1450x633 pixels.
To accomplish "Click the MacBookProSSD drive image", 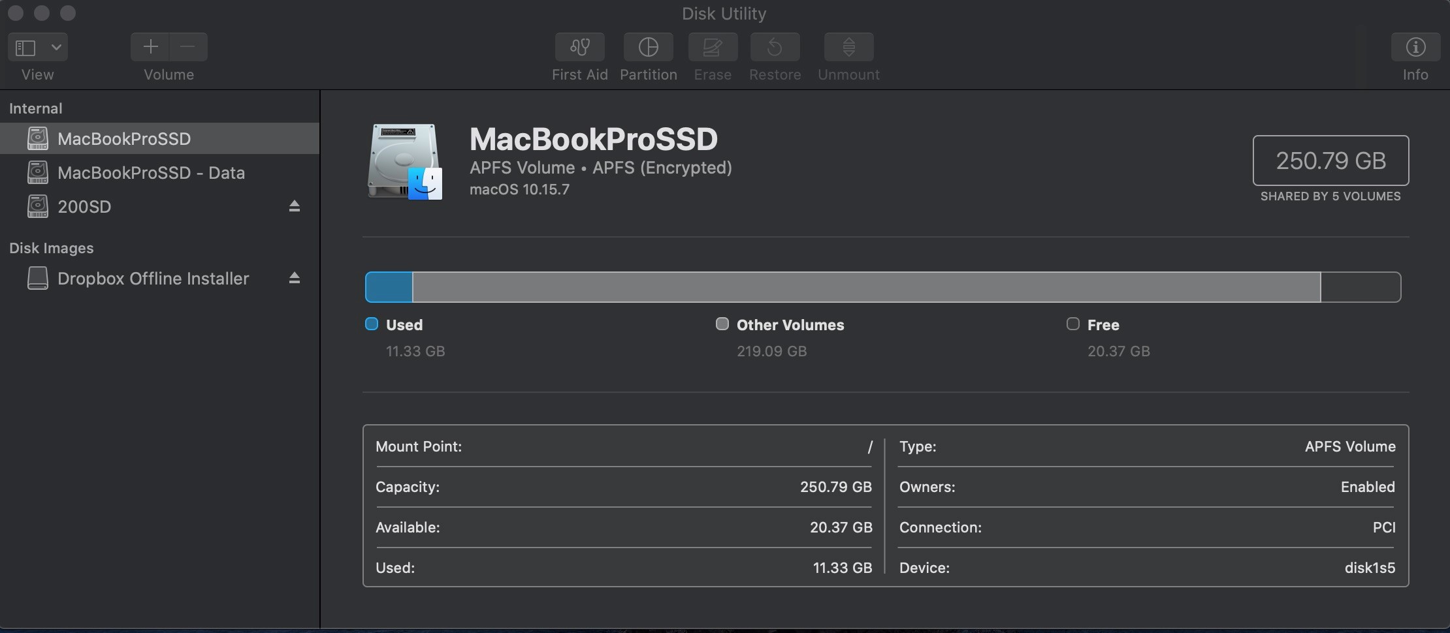I will (x=405, y=161).
